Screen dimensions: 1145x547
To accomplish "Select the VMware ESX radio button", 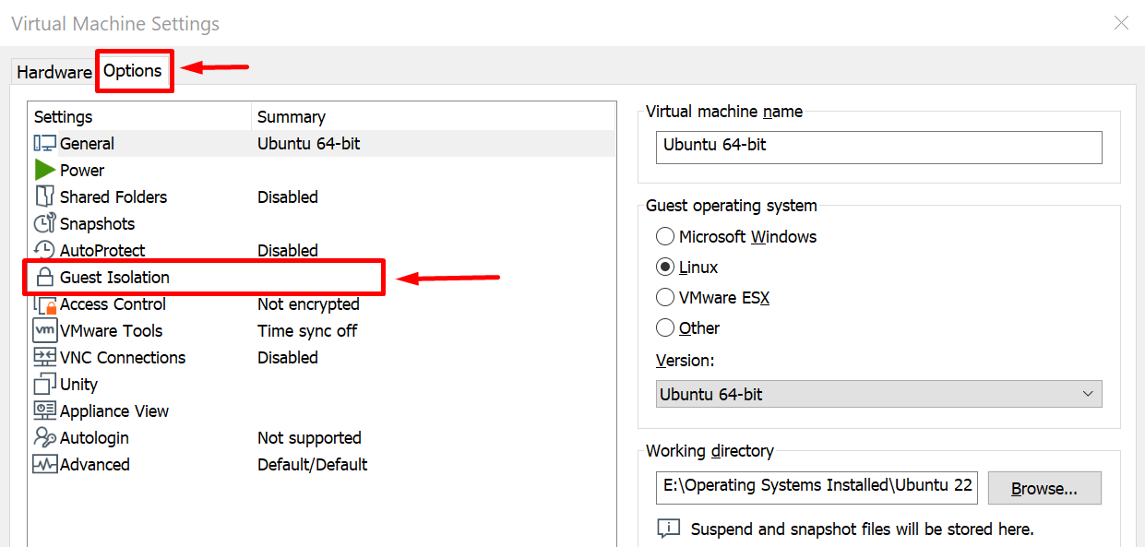I will coord(665,298).
